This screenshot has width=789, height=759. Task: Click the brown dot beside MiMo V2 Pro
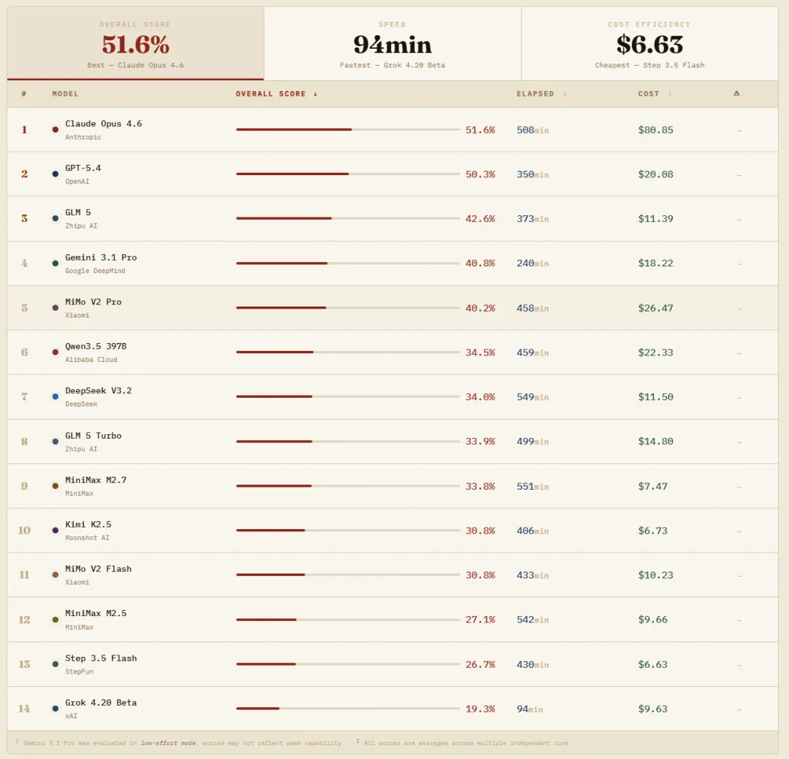tap(56, 308)
